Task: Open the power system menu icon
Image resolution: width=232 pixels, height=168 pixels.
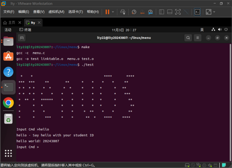Action: pyautogui.click(x=226, y=29)
